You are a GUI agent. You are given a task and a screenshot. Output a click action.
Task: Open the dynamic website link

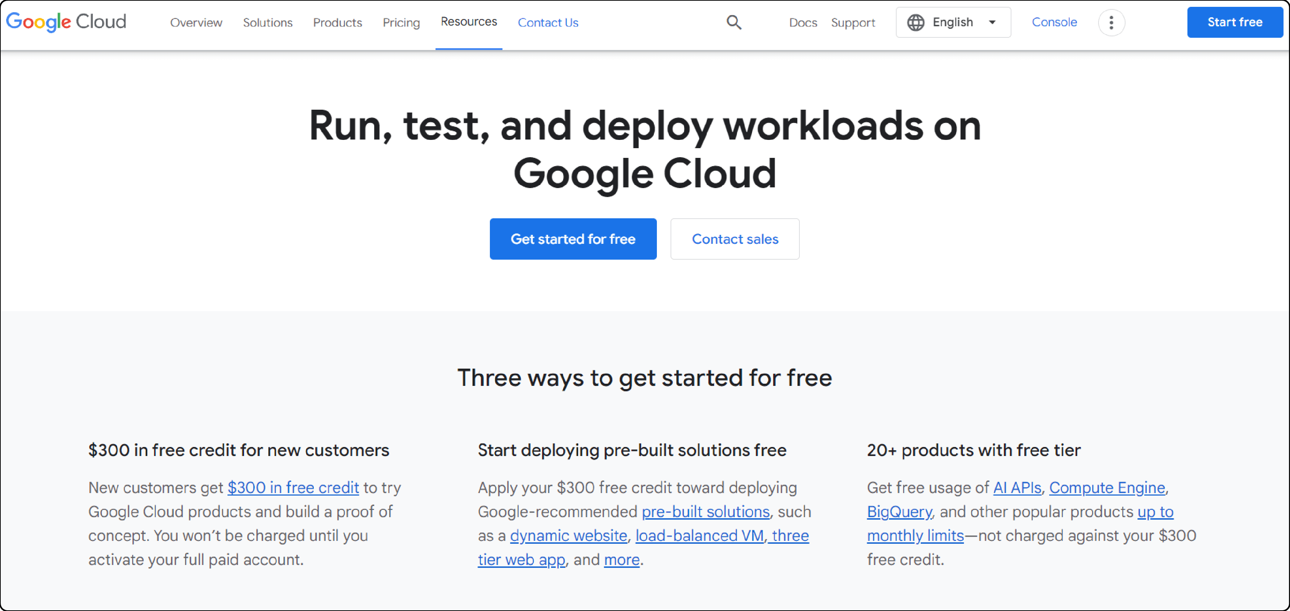pos(568,535)
